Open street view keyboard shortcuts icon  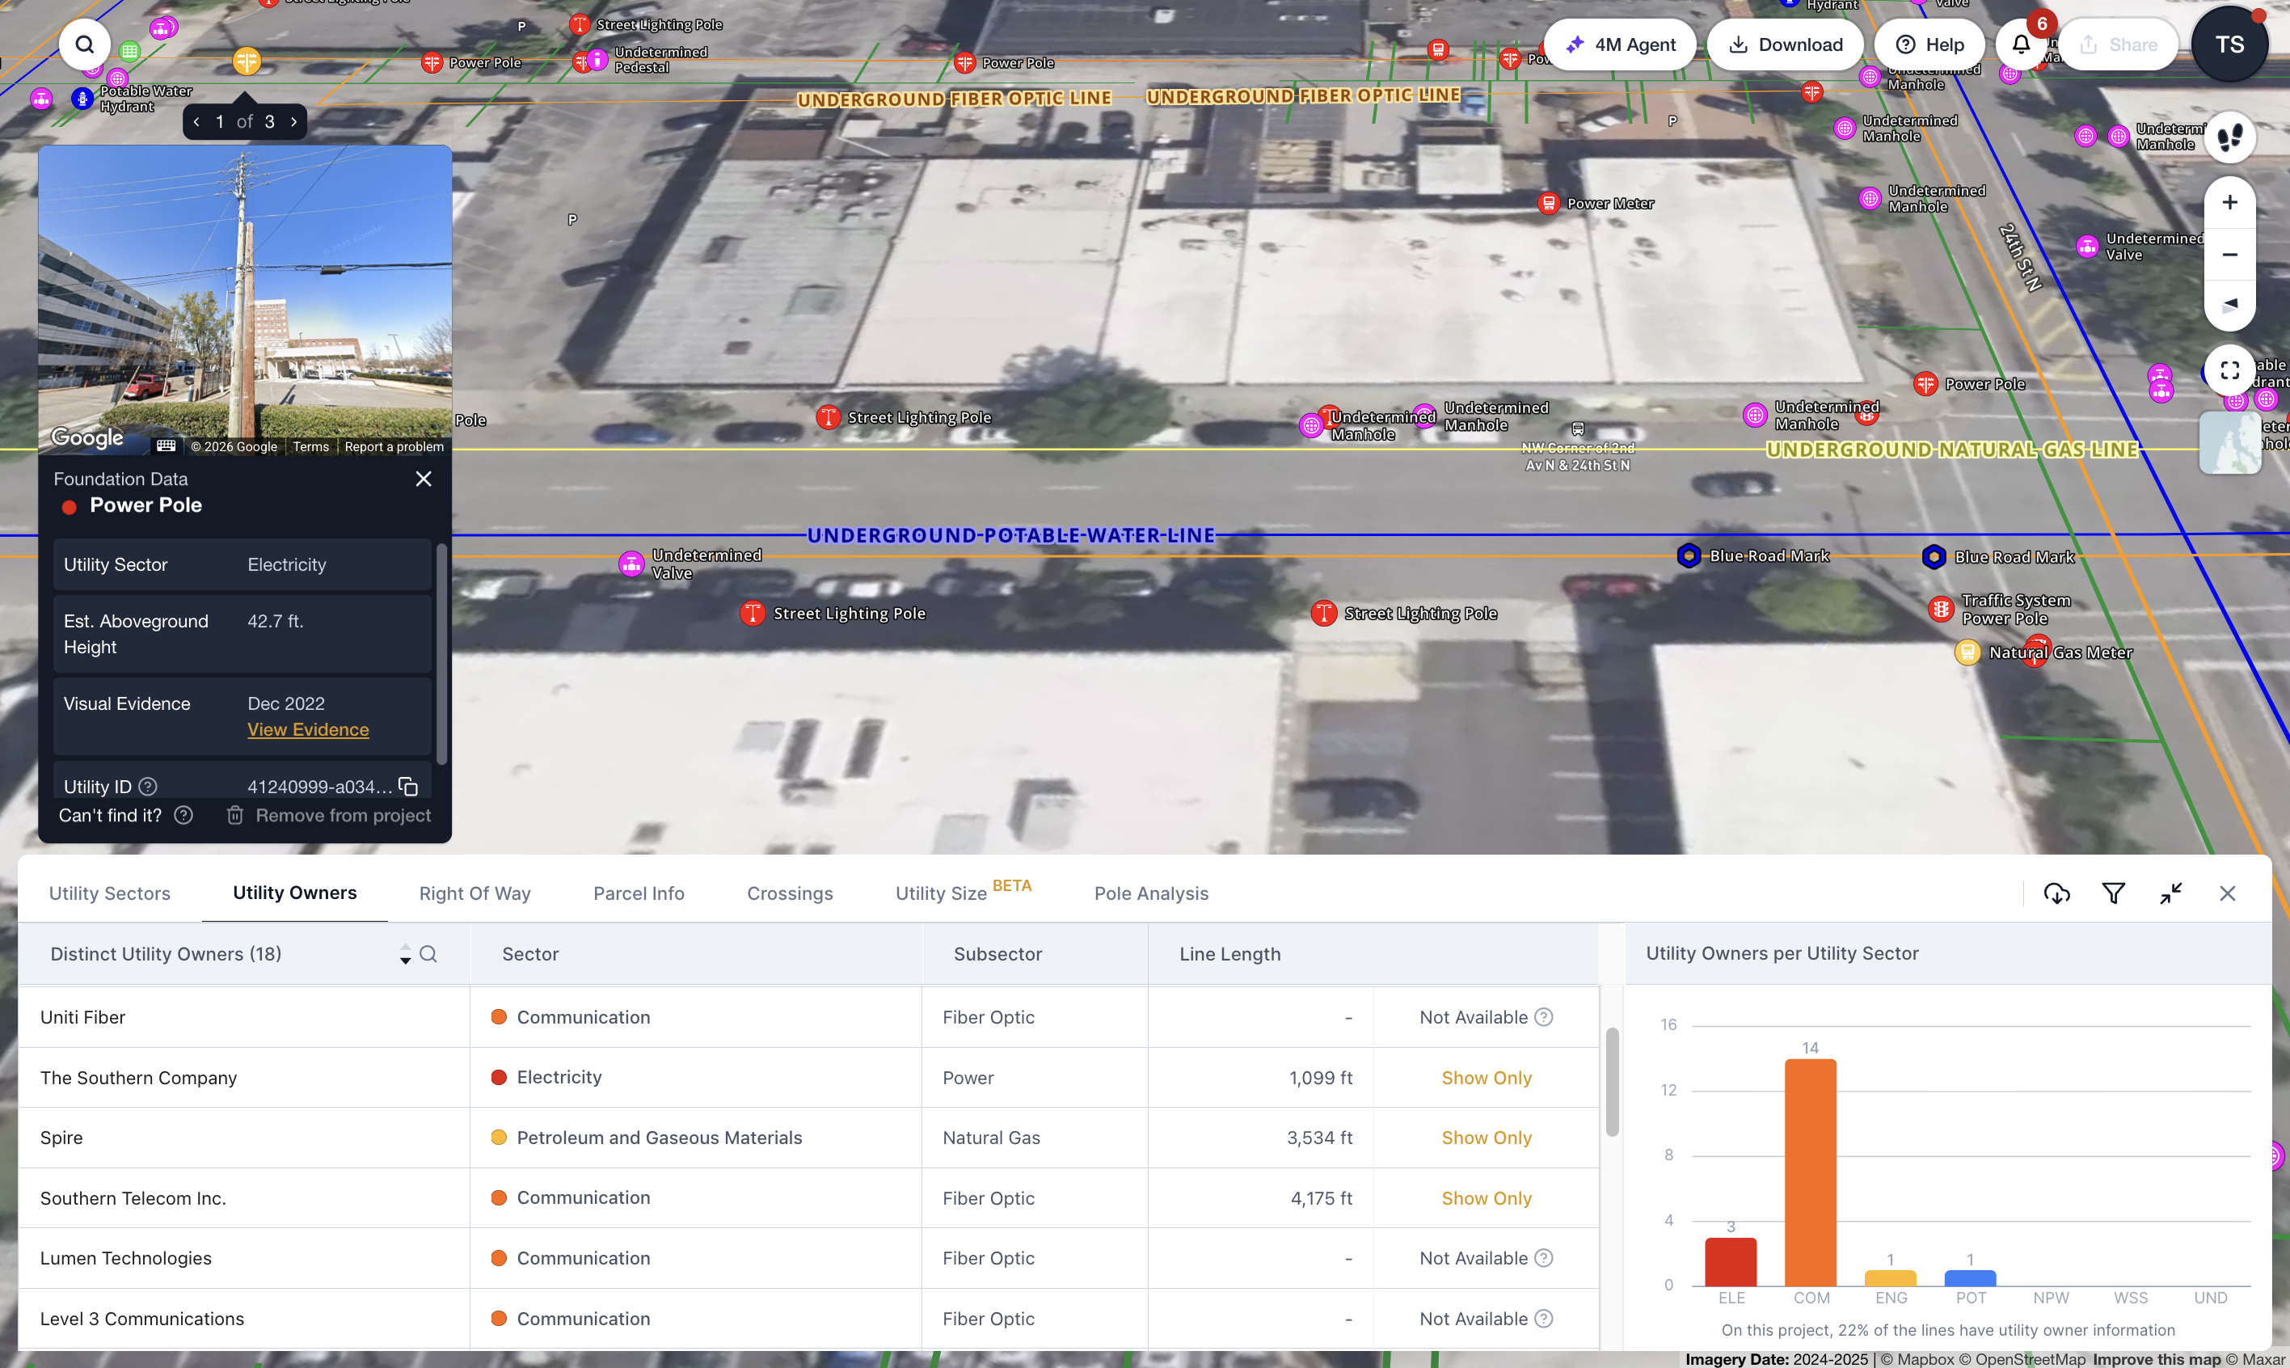(x=166, y=445)
